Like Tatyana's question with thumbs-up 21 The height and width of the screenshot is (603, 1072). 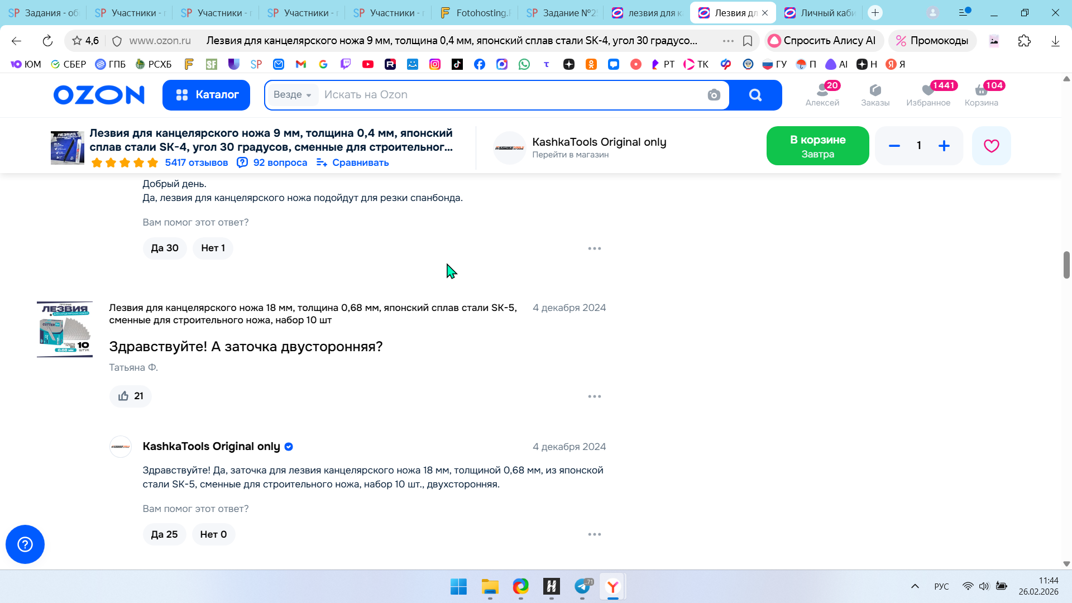coord(131,396)
